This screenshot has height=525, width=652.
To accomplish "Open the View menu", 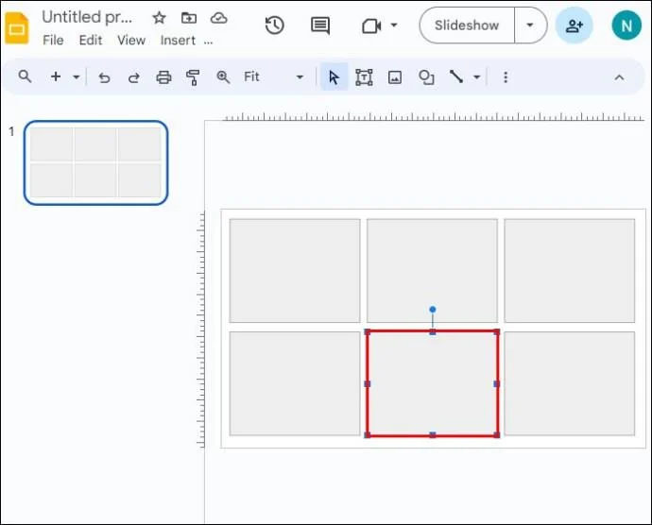I will pyautogui.click(x=131, y=41).
